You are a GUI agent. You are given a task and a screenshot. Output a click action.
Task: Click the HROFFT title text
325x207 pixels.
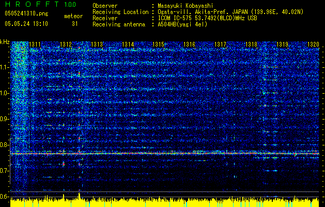[x=32, y=4]
